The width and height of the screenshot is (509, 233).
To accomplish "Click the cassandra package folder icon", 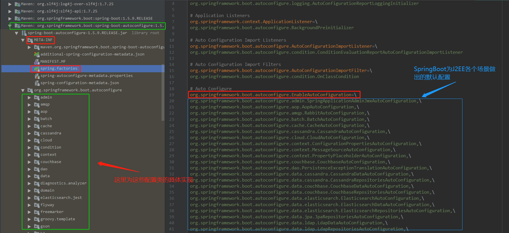I will click(37, 133).
